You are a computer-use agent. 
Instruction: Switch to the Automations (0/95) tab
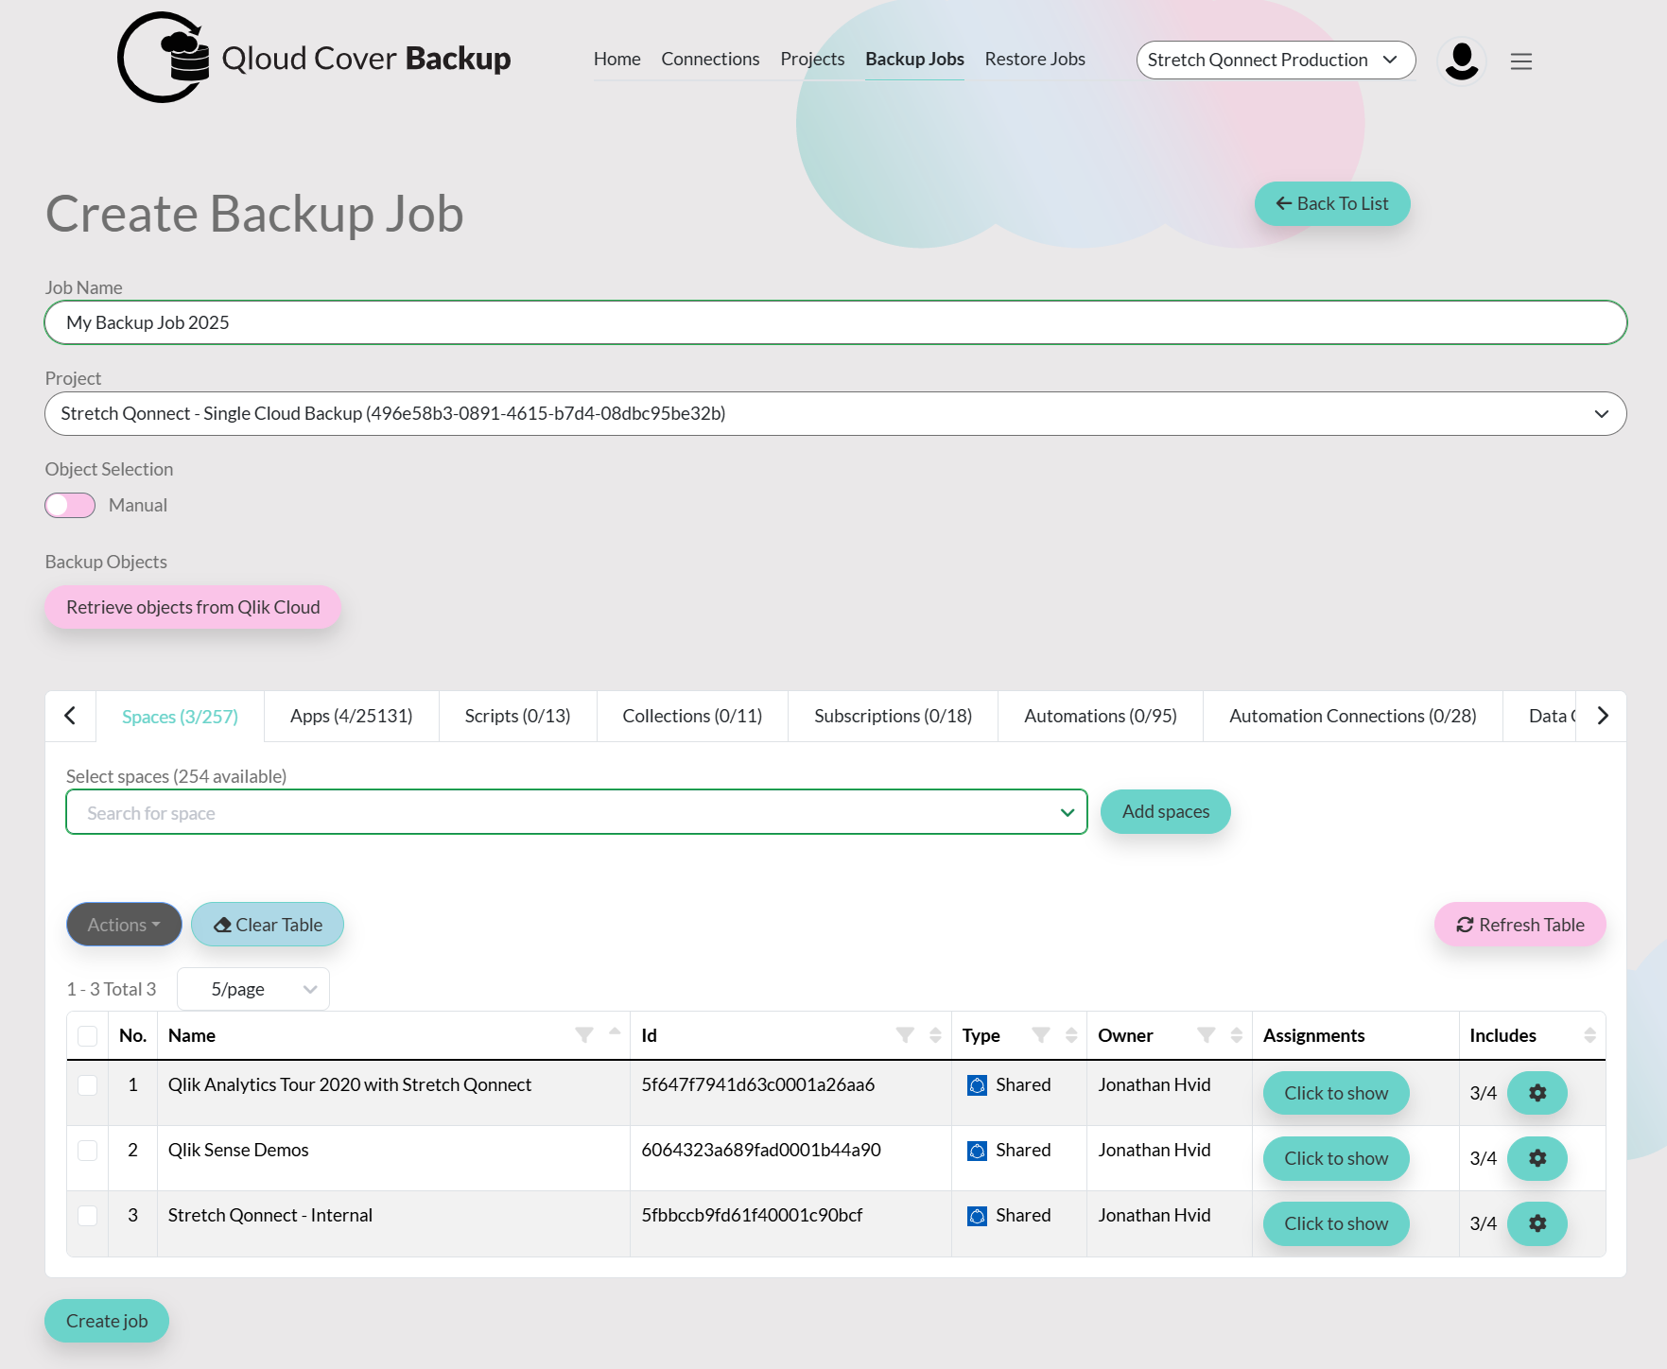pos(1101,716)
